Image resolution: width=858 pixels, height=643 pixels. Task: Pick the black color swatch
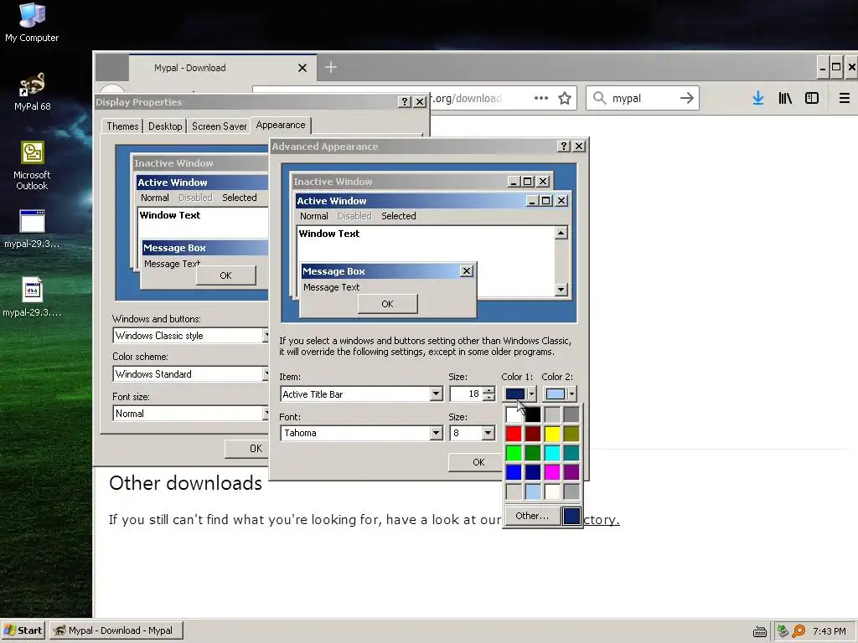coord(533,414)
